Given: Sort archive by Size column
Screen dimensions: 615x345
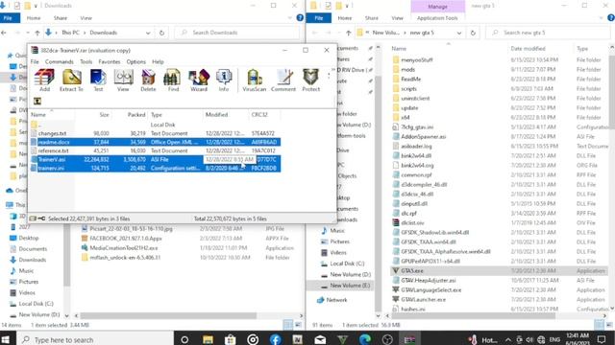Looking at the screenshot, I should click(104, 115).
